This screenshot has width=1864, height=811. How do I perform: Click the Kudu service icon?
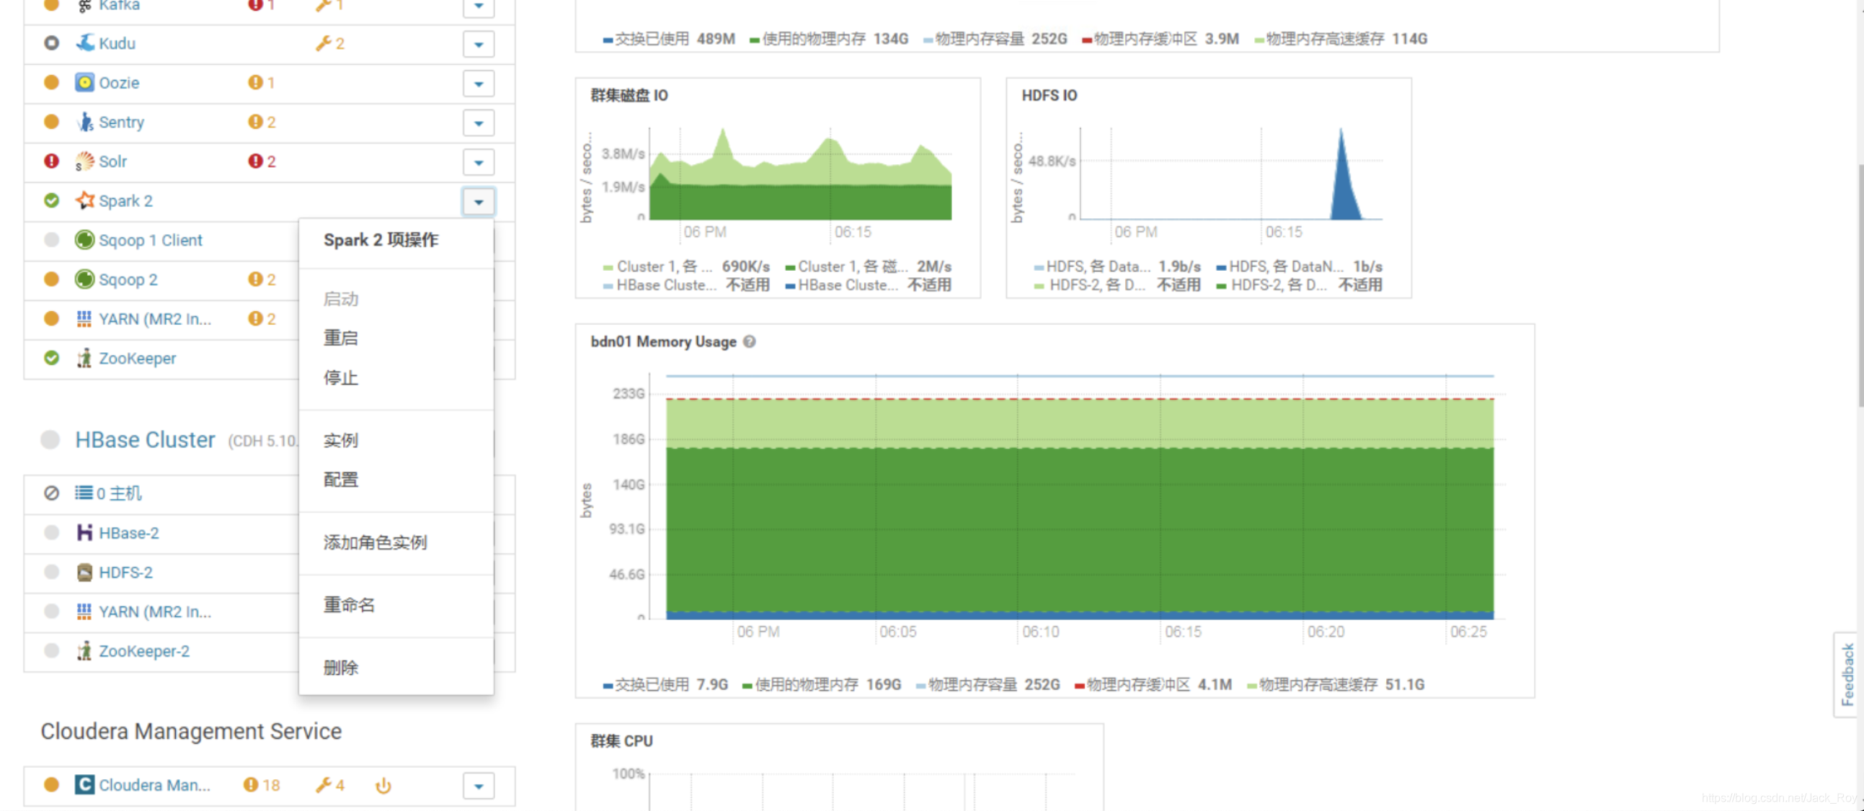click(84, 43)
